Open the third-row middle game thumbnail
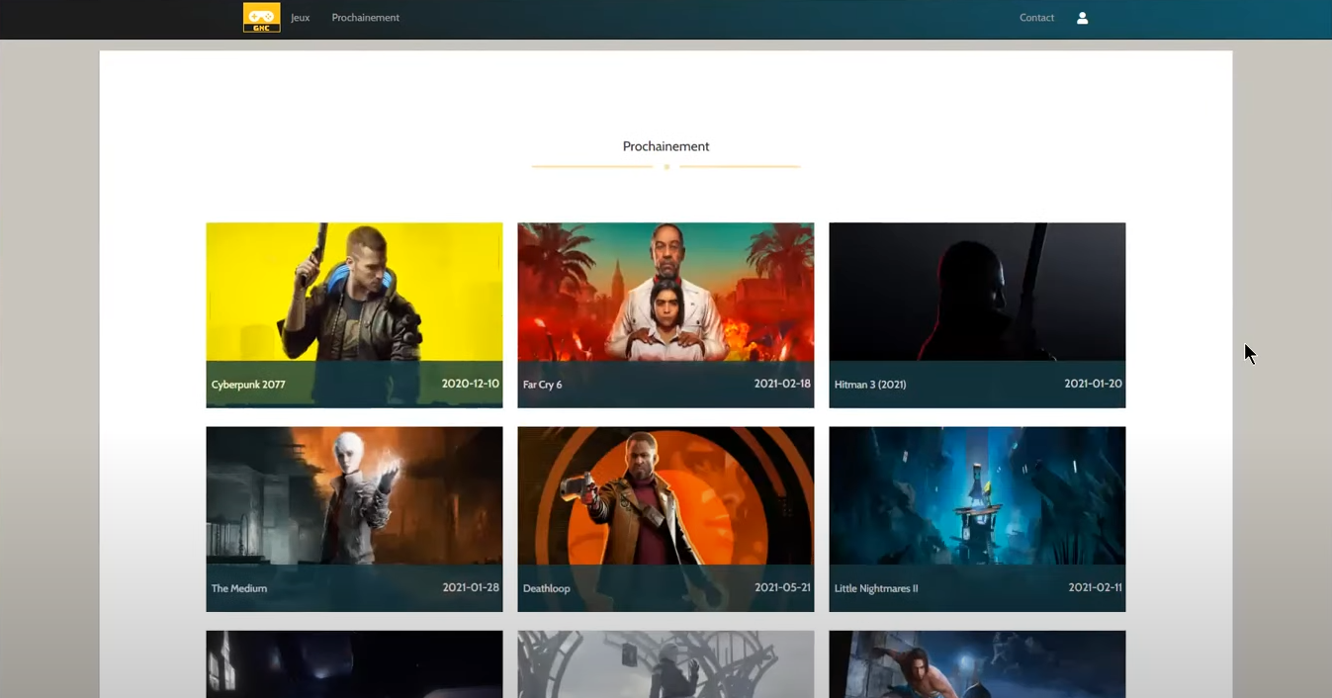 (x=666, y=664)
